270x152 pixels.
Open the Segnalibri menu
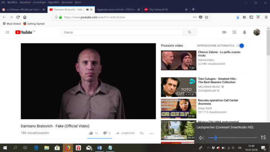tap(54, 2)
